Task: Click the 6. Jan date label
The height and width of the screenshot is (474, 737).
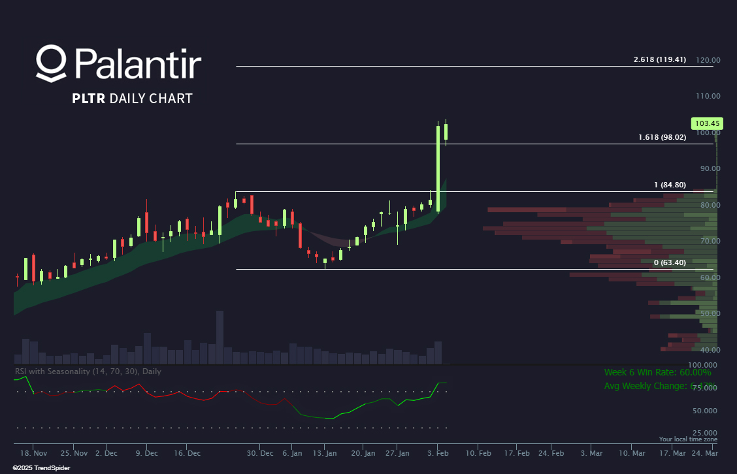Action: [x=292, y=453]
